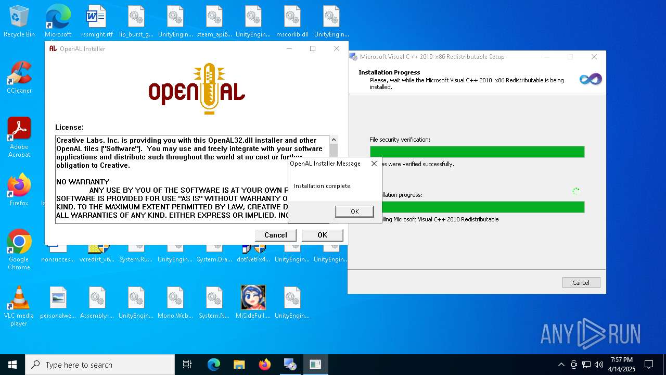Screen dimensions: 666x375
Task: Switch to the installer setup taskbar icon
Action: coord(290,365)
